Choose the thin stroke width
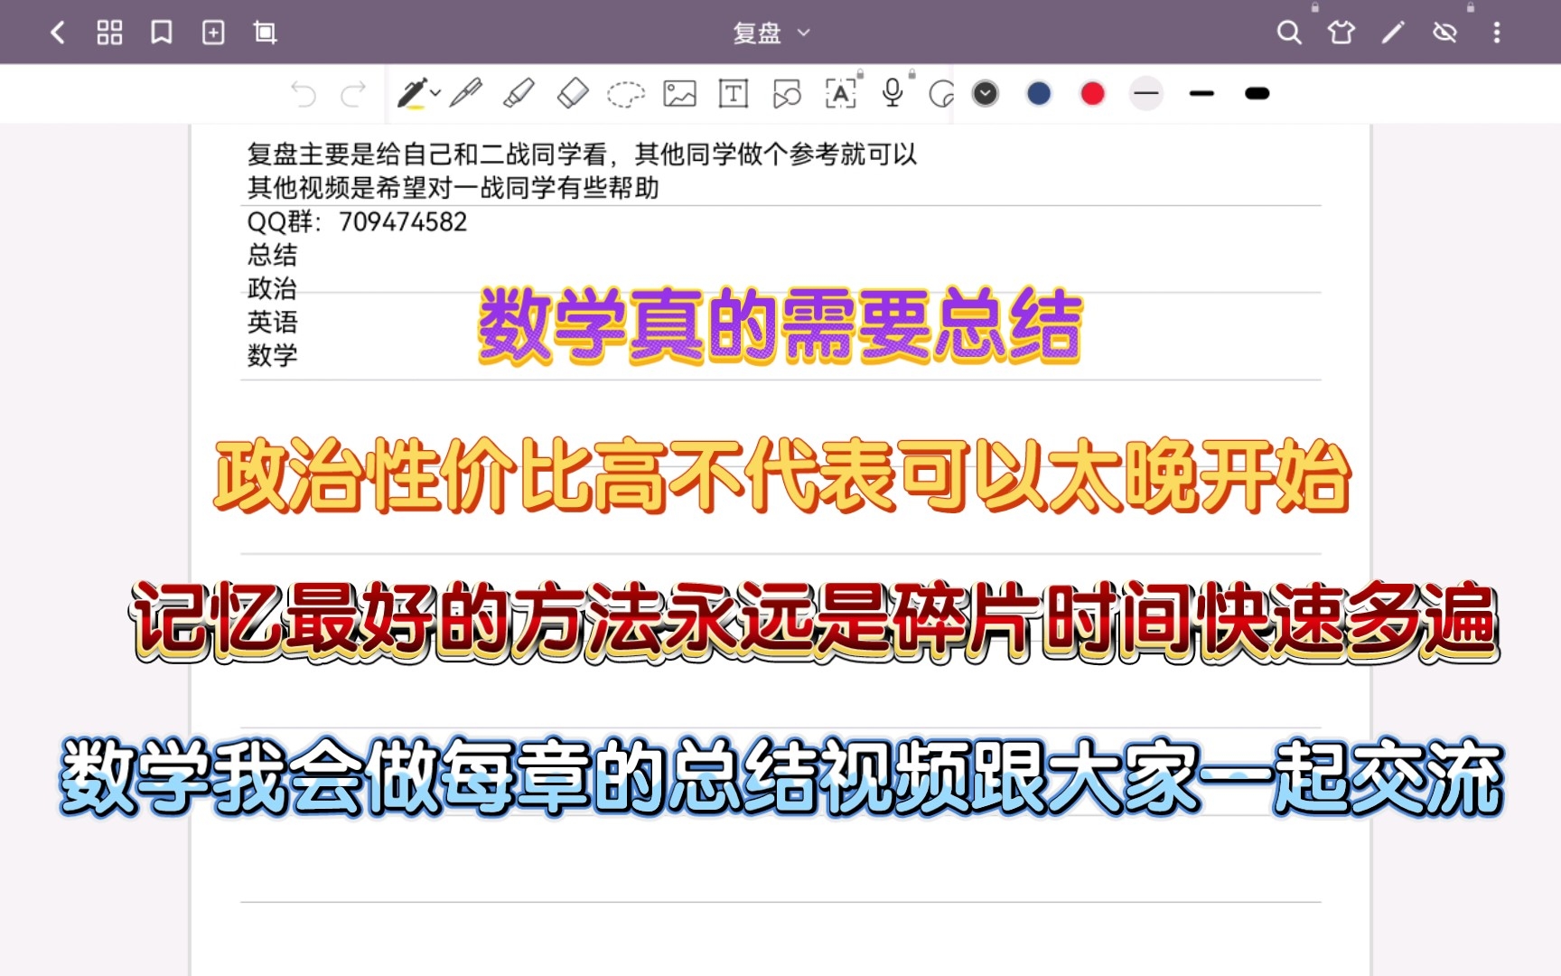 pos(1146,94)
